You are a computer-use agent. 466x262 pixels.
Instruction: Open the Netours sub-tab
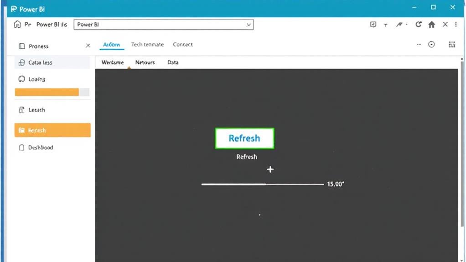point(145,62)
